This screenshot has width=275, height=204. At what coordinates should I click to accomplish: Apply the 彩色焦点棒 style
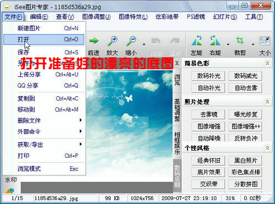click(x=245, y=172)
